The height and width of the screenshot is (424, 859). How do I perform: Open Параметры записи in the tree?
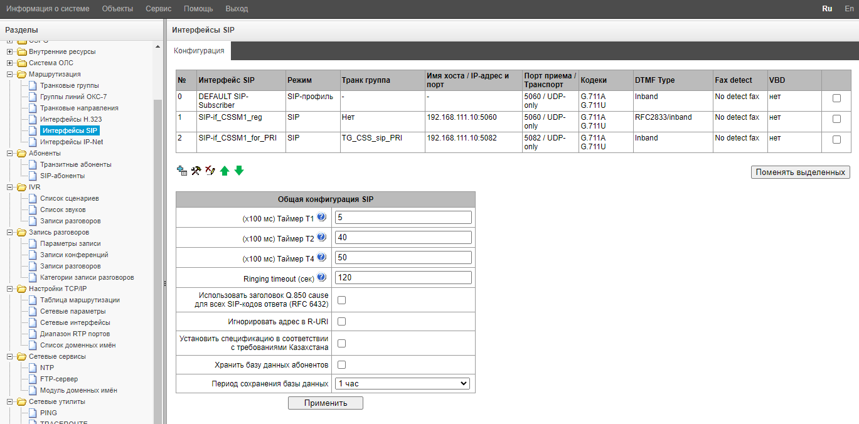click(x=70, y=243)
